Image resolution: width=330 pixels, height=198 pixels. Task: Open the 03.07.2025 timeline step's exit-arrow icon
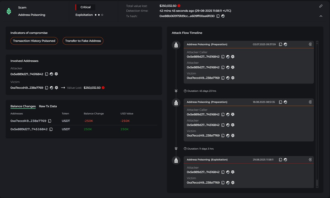[x=310, y=44]
